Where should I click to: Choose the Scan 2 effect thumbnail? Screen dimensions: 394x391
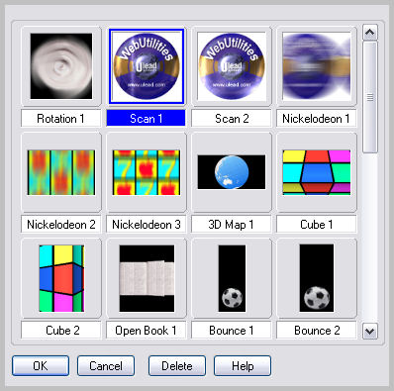tap(232, 66)
